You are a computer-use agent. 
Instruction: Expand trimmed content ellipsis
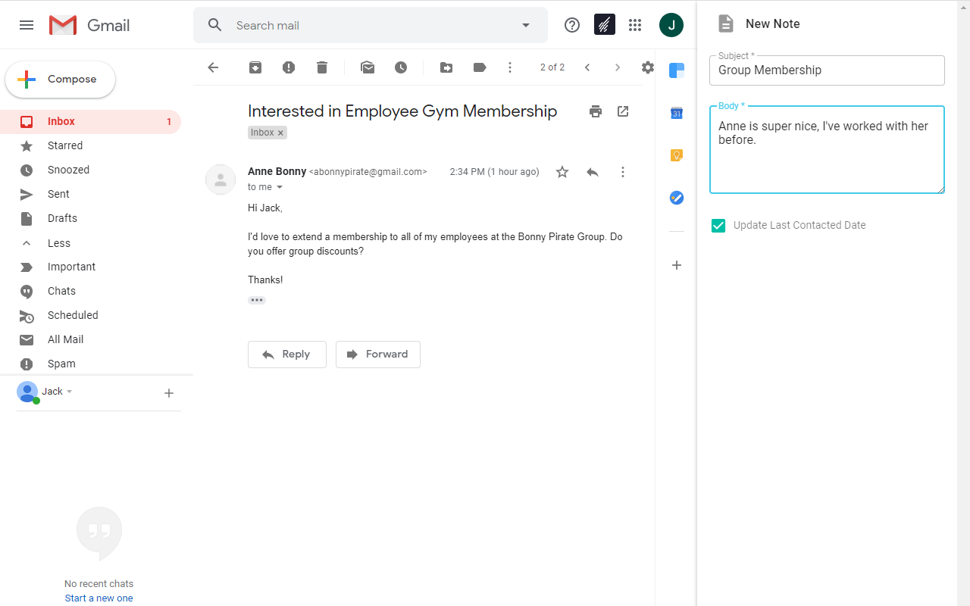coord(257,300)
